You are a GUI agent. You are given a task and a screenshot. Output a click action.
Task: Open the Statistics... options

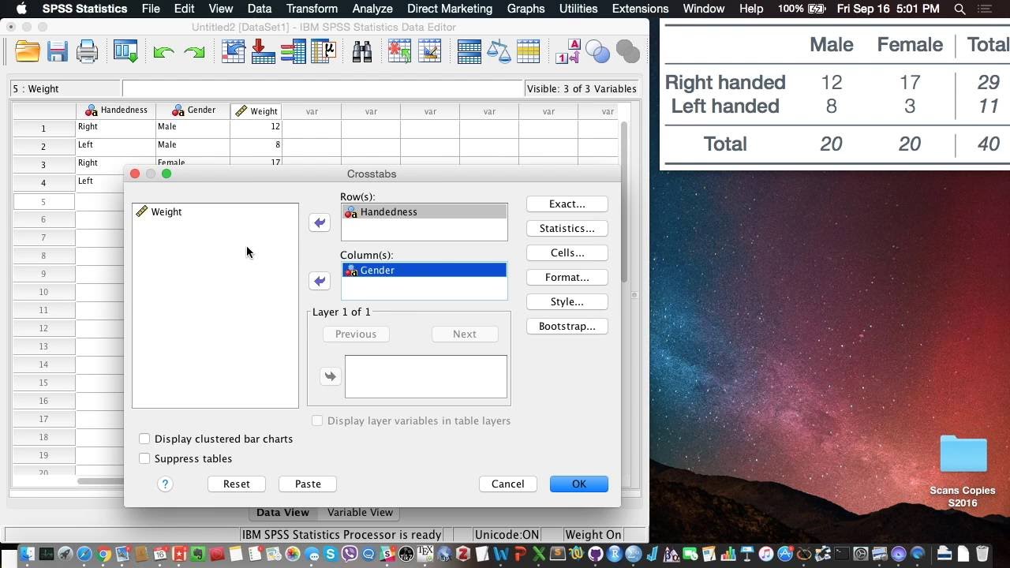(567, 228)
